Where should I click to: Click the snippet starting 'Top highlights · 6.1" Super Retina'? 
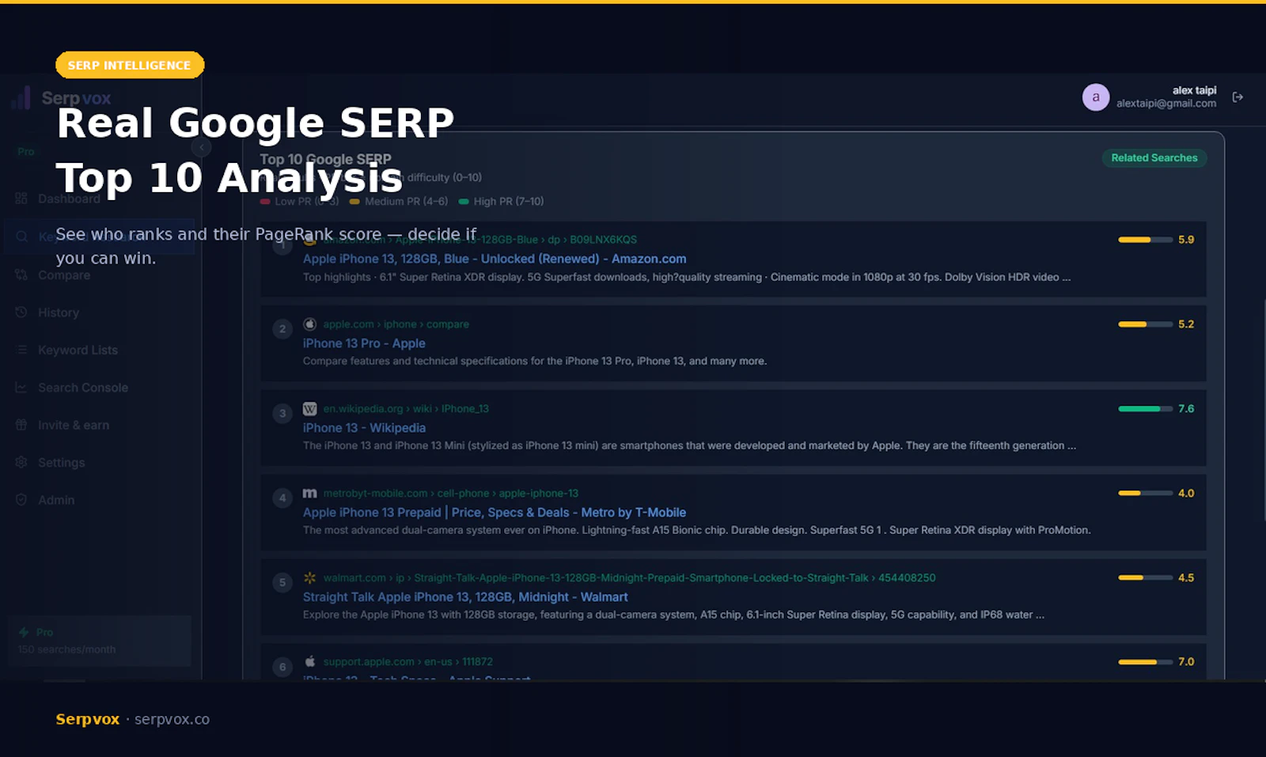click(x=687, y=278)
